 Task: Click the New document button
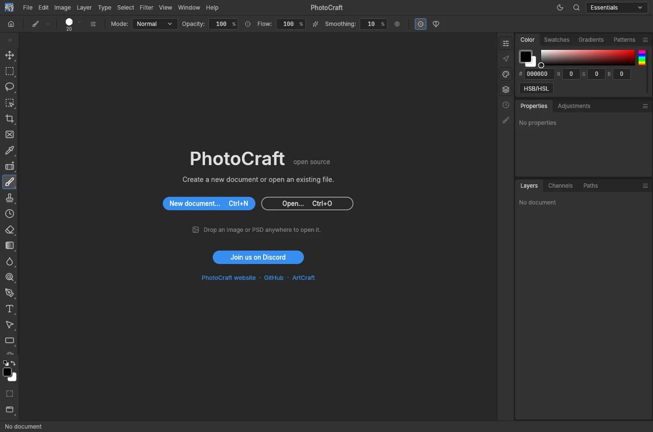click(x=209, y=204)
